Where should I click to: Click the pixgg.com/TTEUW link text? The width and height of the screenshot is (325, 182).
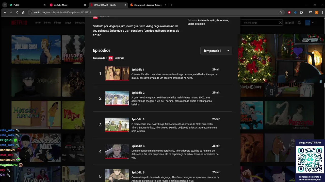(x=310, y=143)
